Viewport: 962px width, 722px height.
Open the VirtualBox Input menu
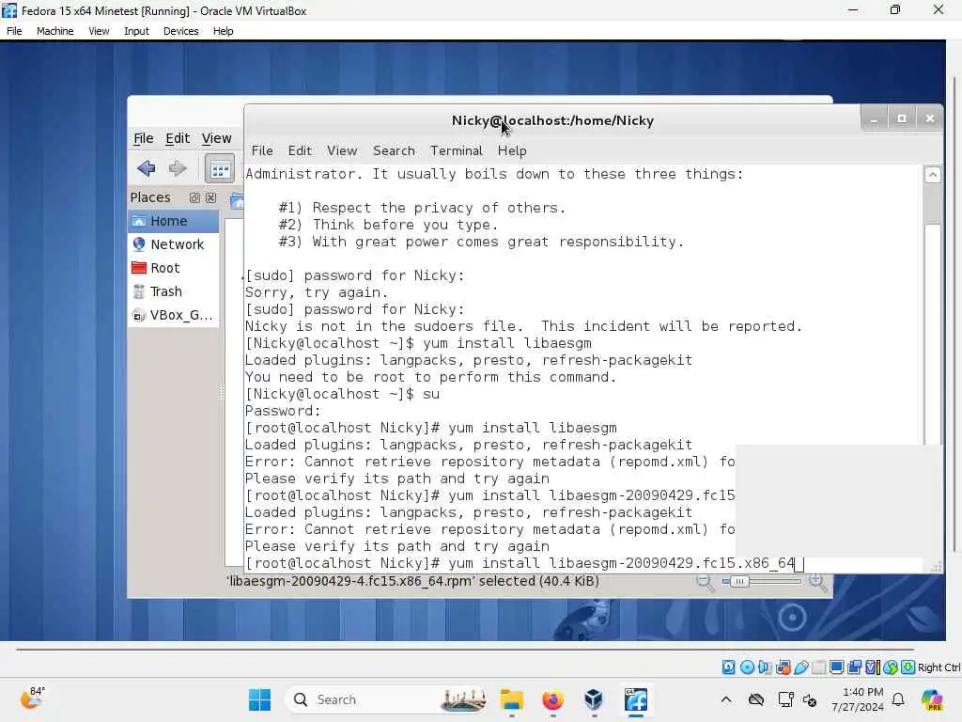pyautogui.click(x=136, y=31)
